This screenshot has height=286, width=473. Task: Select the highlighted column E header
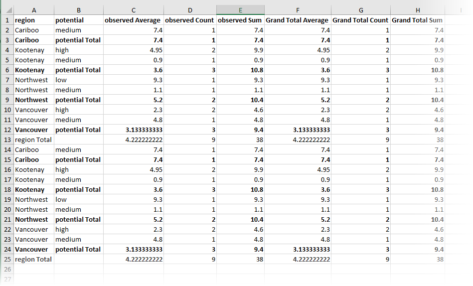tap(240, 10)
